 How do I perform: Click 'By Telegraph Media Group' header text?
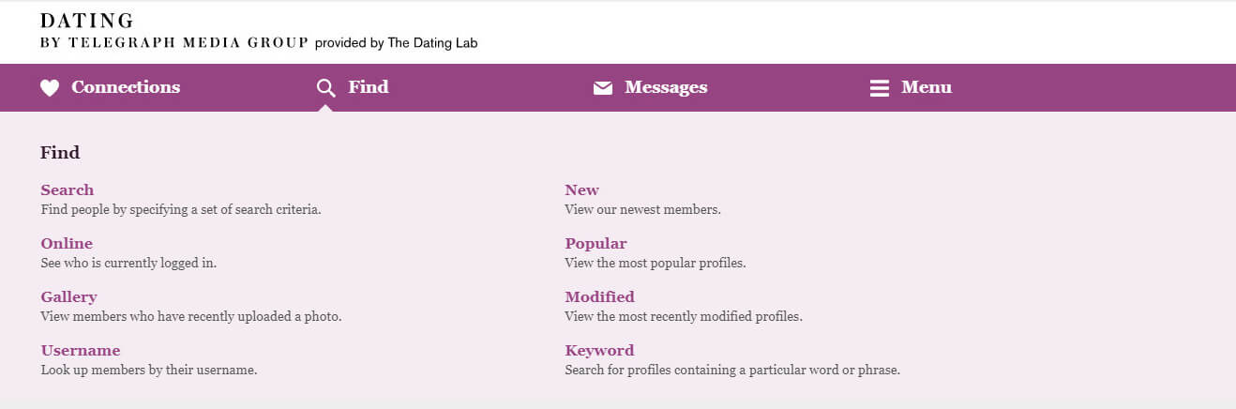[174, 42]
